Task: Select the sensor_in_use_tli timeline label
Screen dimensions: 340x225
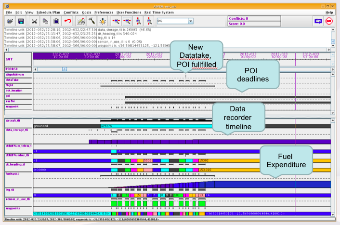Action: (18, 202)
